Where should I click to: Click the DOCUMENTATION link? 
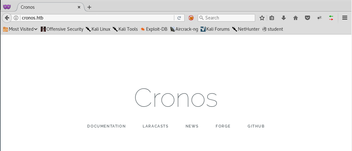click(106, 126)
